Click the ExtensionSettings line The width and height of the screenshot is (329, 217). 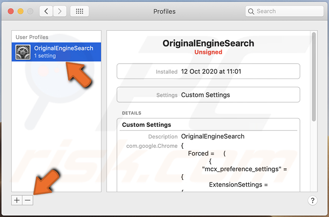[238, 185]
